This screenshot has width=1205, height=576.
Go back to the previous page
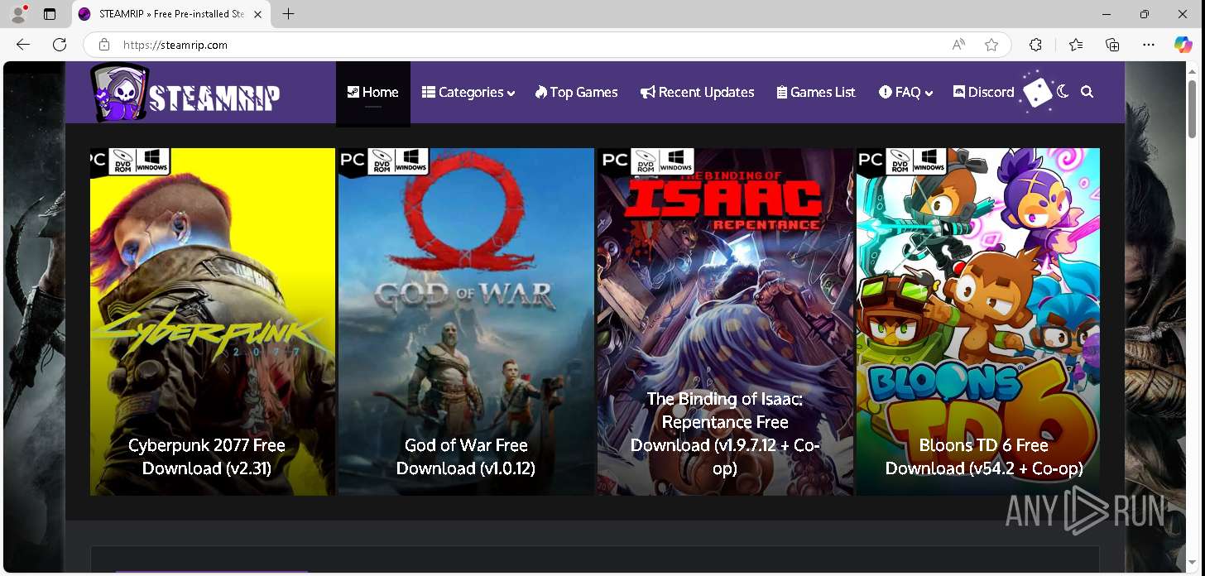(x=23, y=45)
